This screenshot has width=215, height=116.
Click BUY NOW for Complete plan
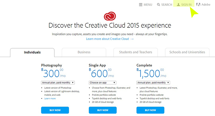coord(150,110)
